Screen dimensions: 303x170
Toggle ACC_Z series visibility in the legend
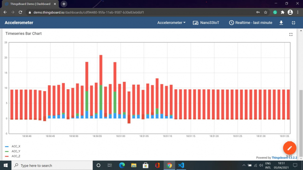(x=16, y=156)
